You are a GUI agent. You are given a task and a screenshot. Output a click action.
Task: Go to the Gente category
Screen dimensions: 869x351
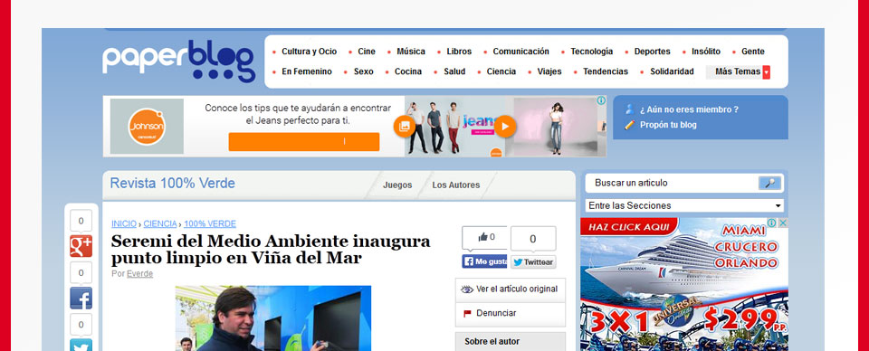[x=753, y=52]
